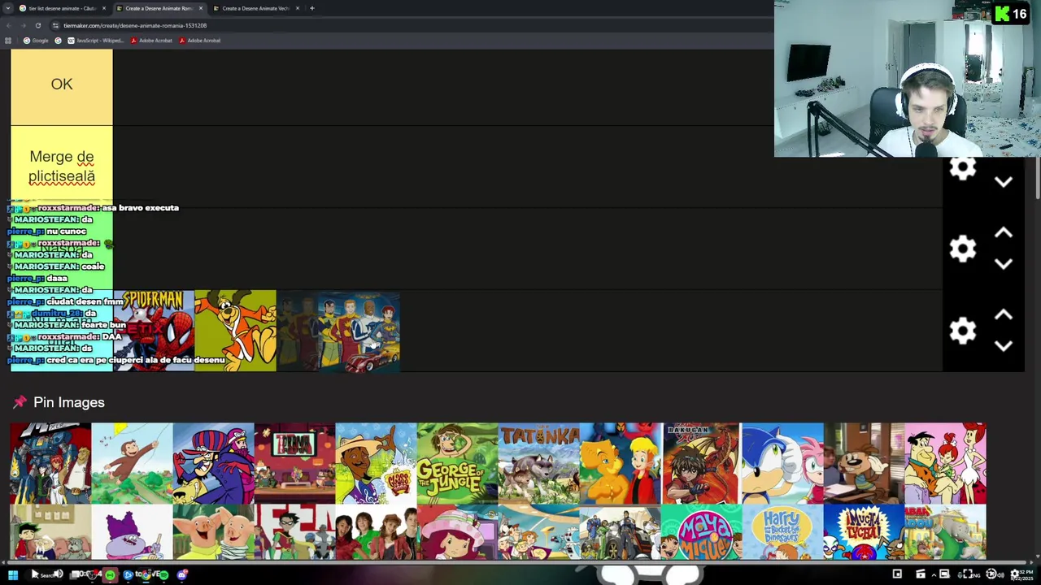Open settings gear for Merge de plictiseală row
The image size is (1041, 585).
tap(963, 168)
